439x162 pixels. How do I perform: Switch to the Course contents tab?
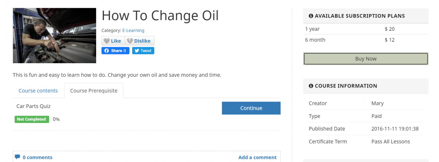click(x=38, y=91)
